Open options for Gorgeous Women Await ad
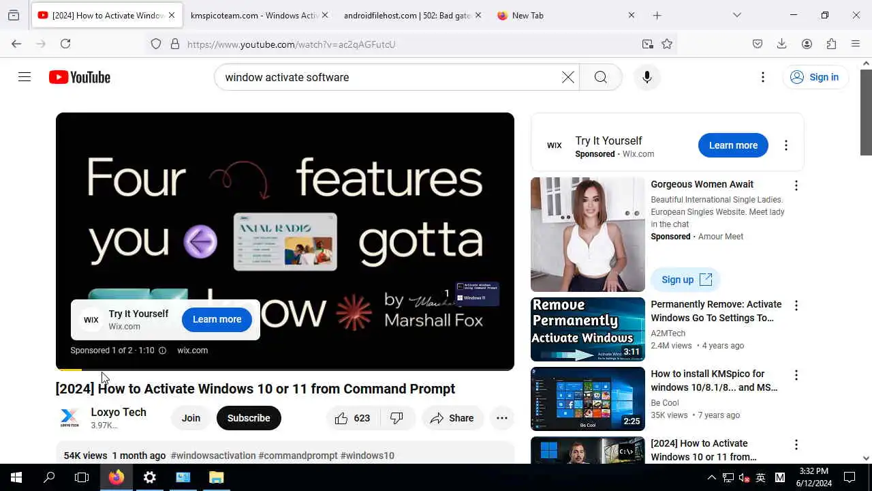 [x=796, y=185]
